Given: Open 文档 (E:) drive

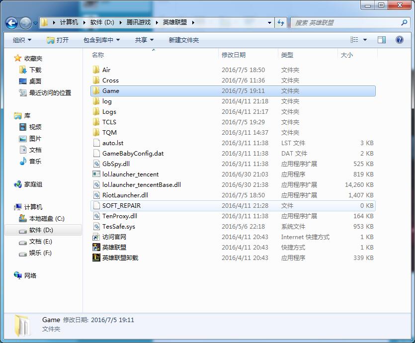Looking at the screenshot, I should [x=40, y=242].
